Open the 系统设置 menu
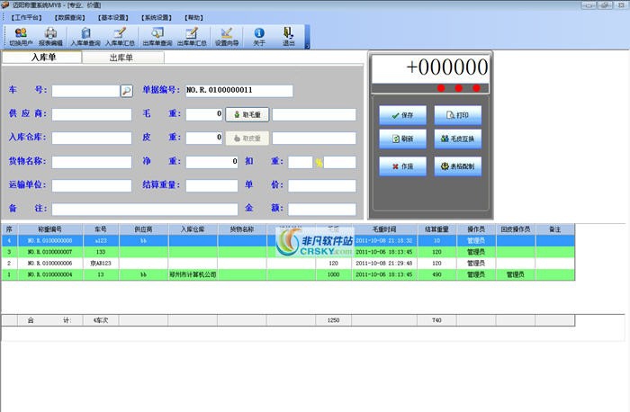 pyautogui.click(x=155, y=17)
